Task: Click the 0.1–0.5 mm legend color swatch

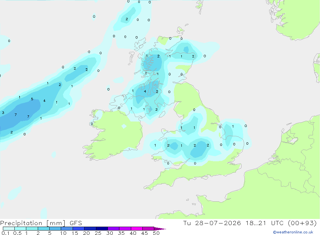Action: click(x=9, y=229)
